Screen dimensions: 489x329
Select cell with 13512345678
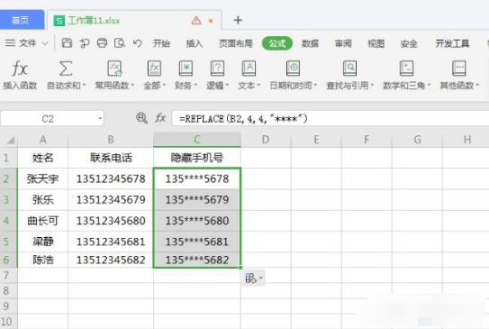coord(111,178)
